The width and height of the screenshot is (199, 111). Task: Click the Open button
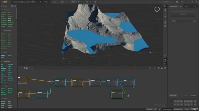point(62,2)
